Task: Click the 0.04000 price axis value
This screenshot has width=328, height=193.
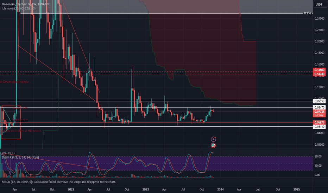Action: point(319,133)
